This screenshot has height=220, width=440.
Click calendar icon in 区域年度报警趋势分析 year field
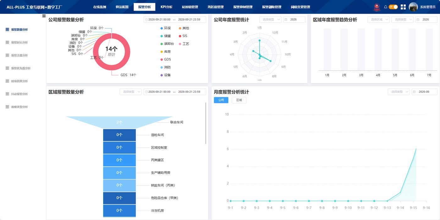point(418,19)
